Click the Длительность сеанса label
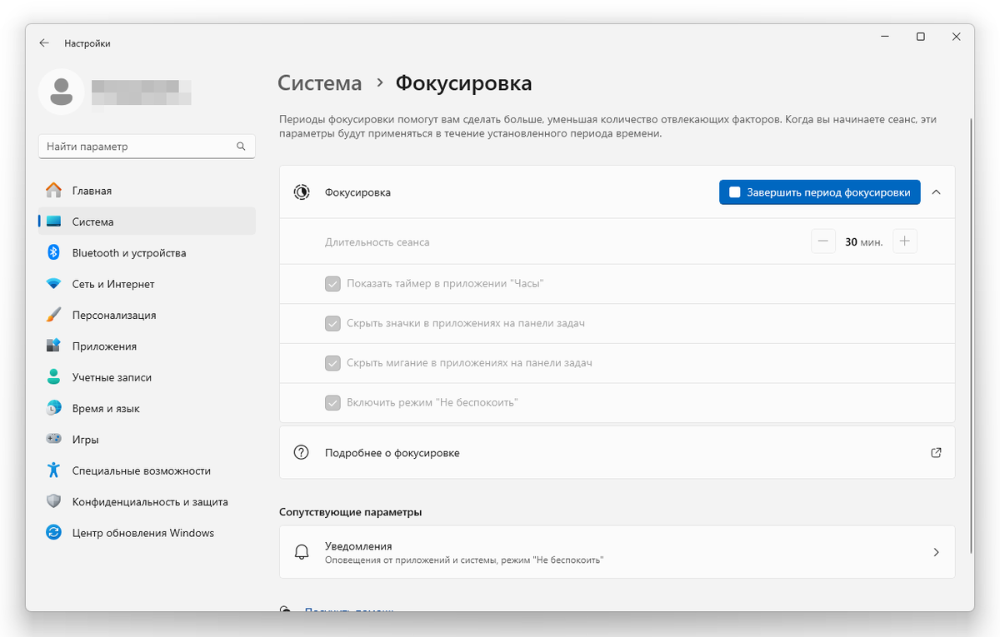The image size is (1000, 637). click(x=377, y=242)
